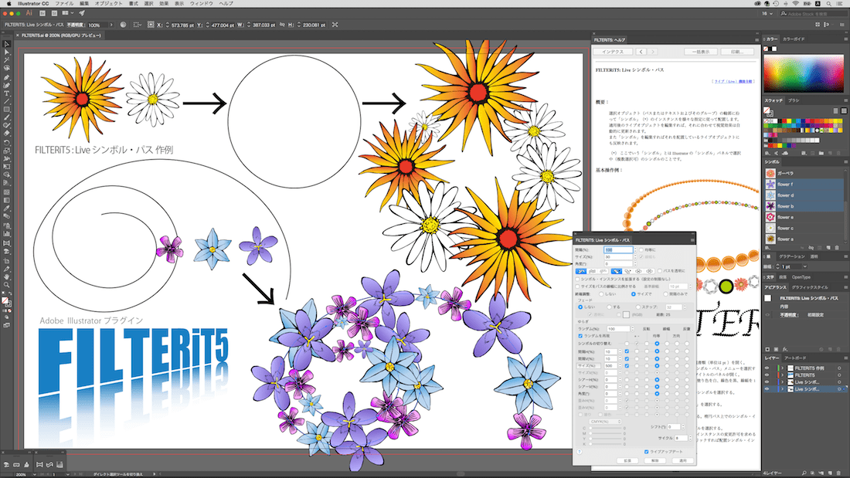
Task: Enable the 均等に checkbox
Action: 641,250
